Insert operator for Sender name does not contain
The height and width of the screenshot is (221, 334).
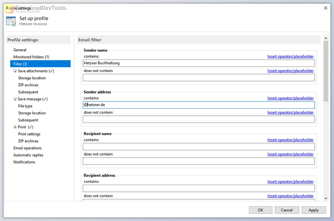pyautogui.click(x=290, y=71)
